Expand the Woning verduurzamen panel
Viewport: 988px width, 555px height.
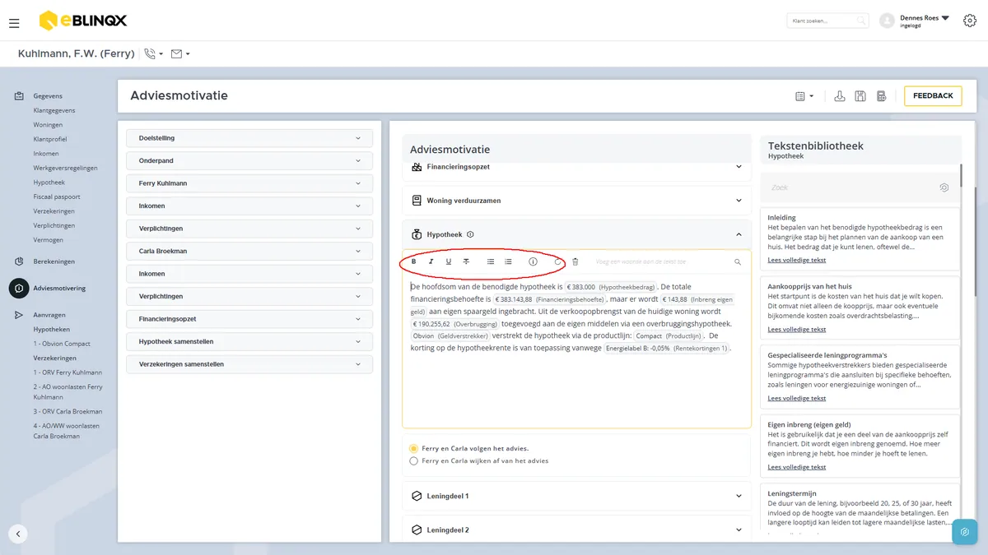pos(577,201)
